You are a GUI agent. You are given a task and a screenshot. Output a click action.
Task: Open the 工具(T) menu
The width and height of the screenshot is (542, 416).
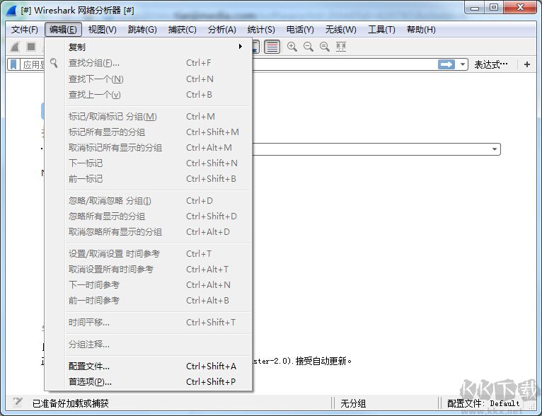[x=381, y=30]
